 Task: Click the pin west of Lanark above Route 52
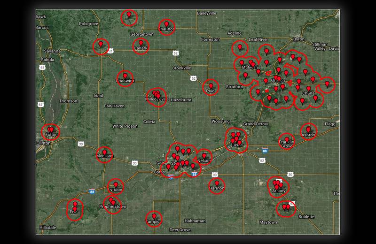pyautogui.click(x=101, y=45)
